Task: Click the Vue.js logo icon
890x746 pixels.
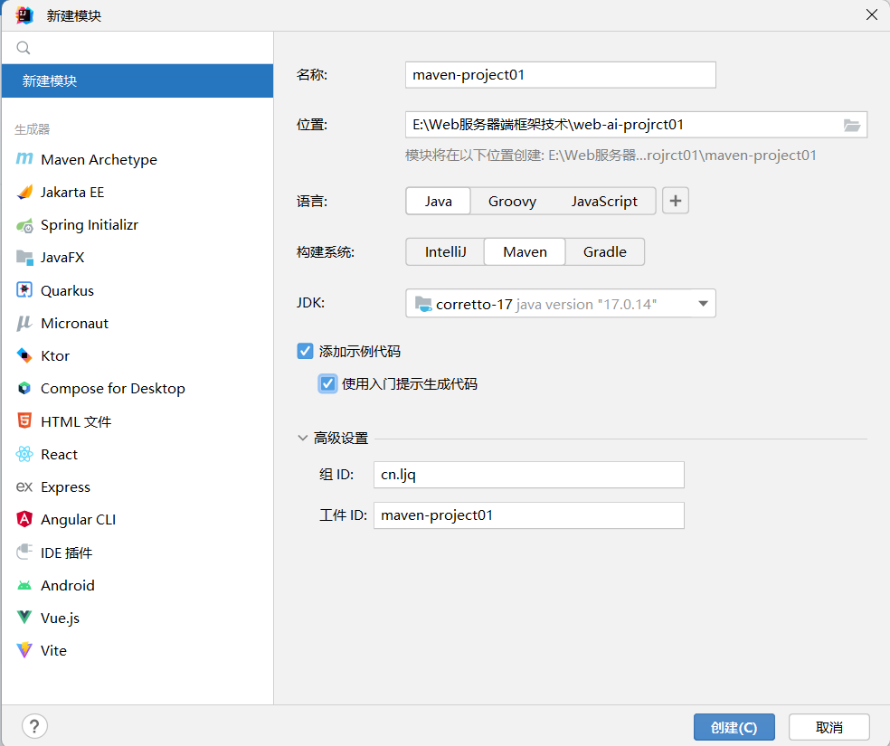Action: point(24,618)
